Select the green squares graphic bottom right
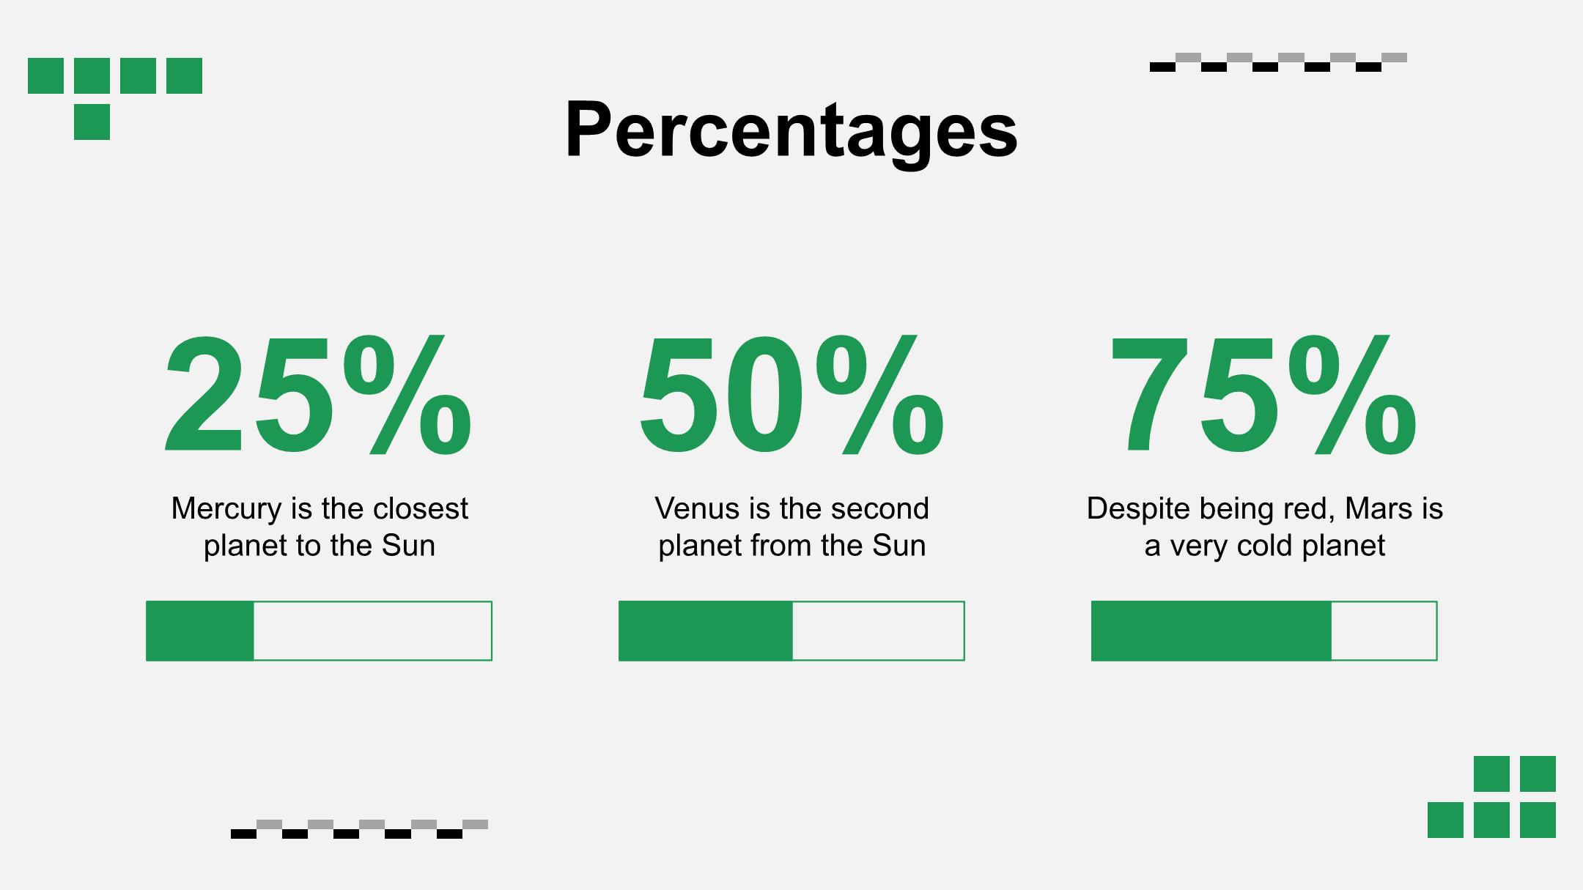1583x890 pixels. pos(1491,797)
